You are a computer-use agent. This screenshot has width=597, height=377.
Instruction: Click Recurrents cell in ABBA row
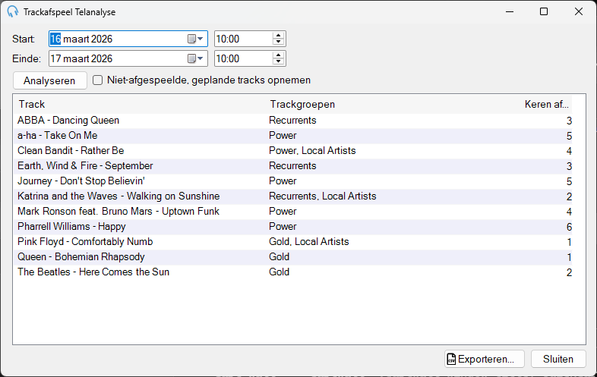(x=292, y=120)
